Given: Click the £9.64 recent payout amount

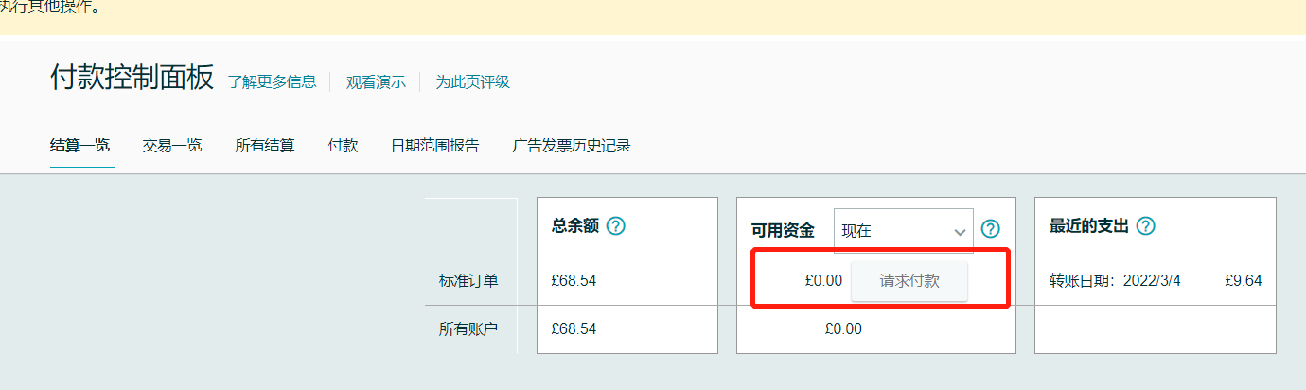Looking at the screenshot, I should pos(1243,281).
